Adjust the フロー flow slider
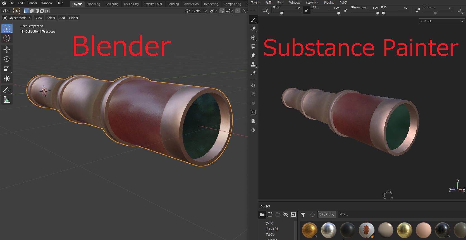 326,13
